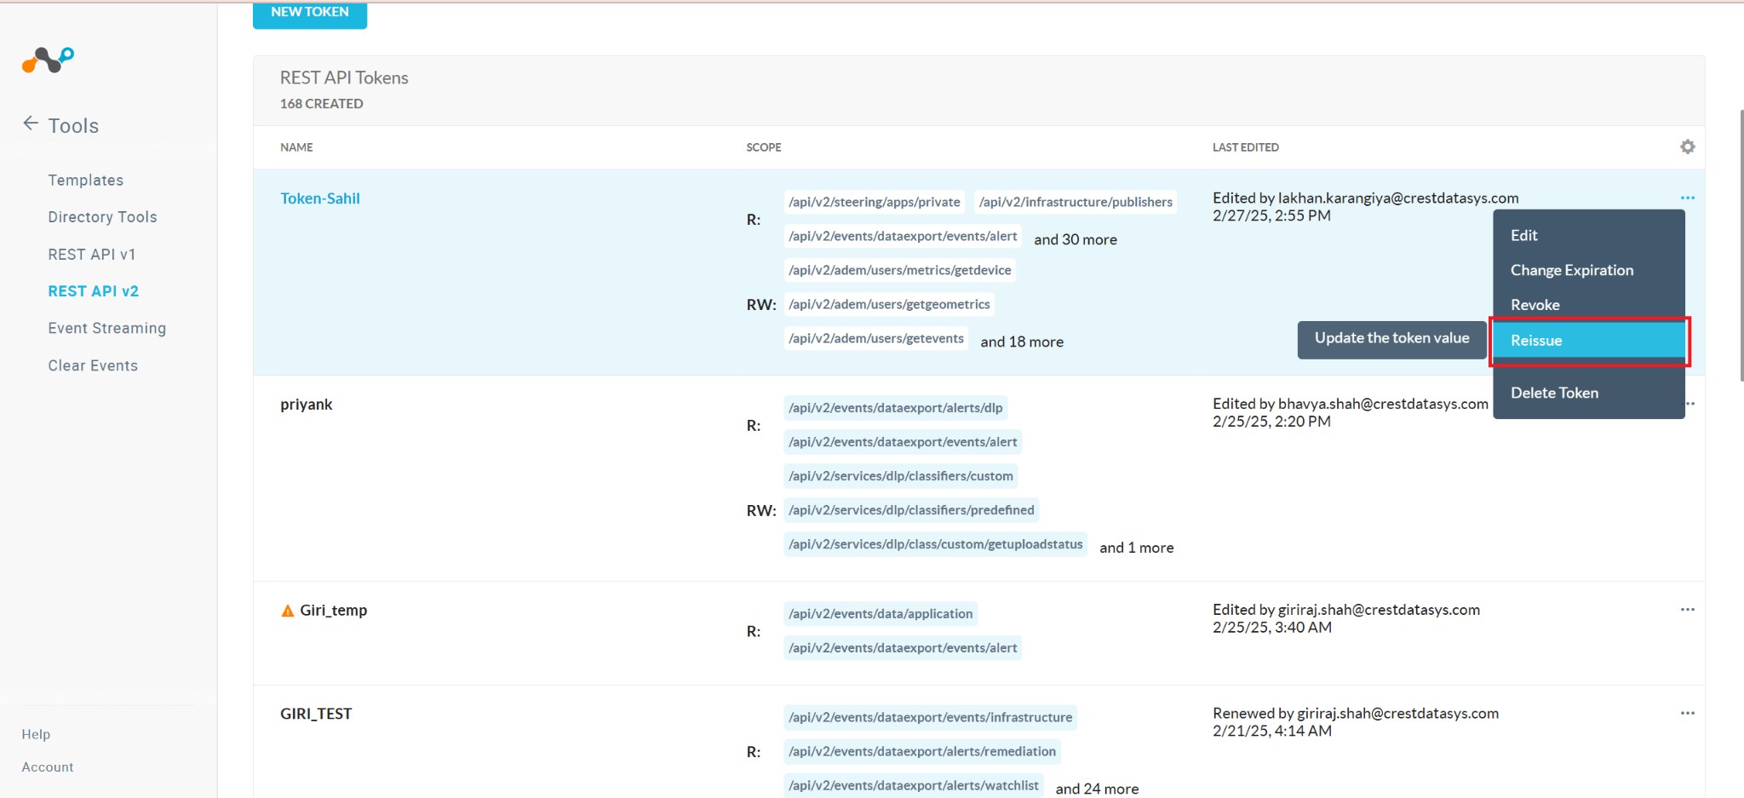The width and height of the screenshot is (1744, 798).
Task: Open the table settings gear icon
Action: click(x=1687, y=146)
